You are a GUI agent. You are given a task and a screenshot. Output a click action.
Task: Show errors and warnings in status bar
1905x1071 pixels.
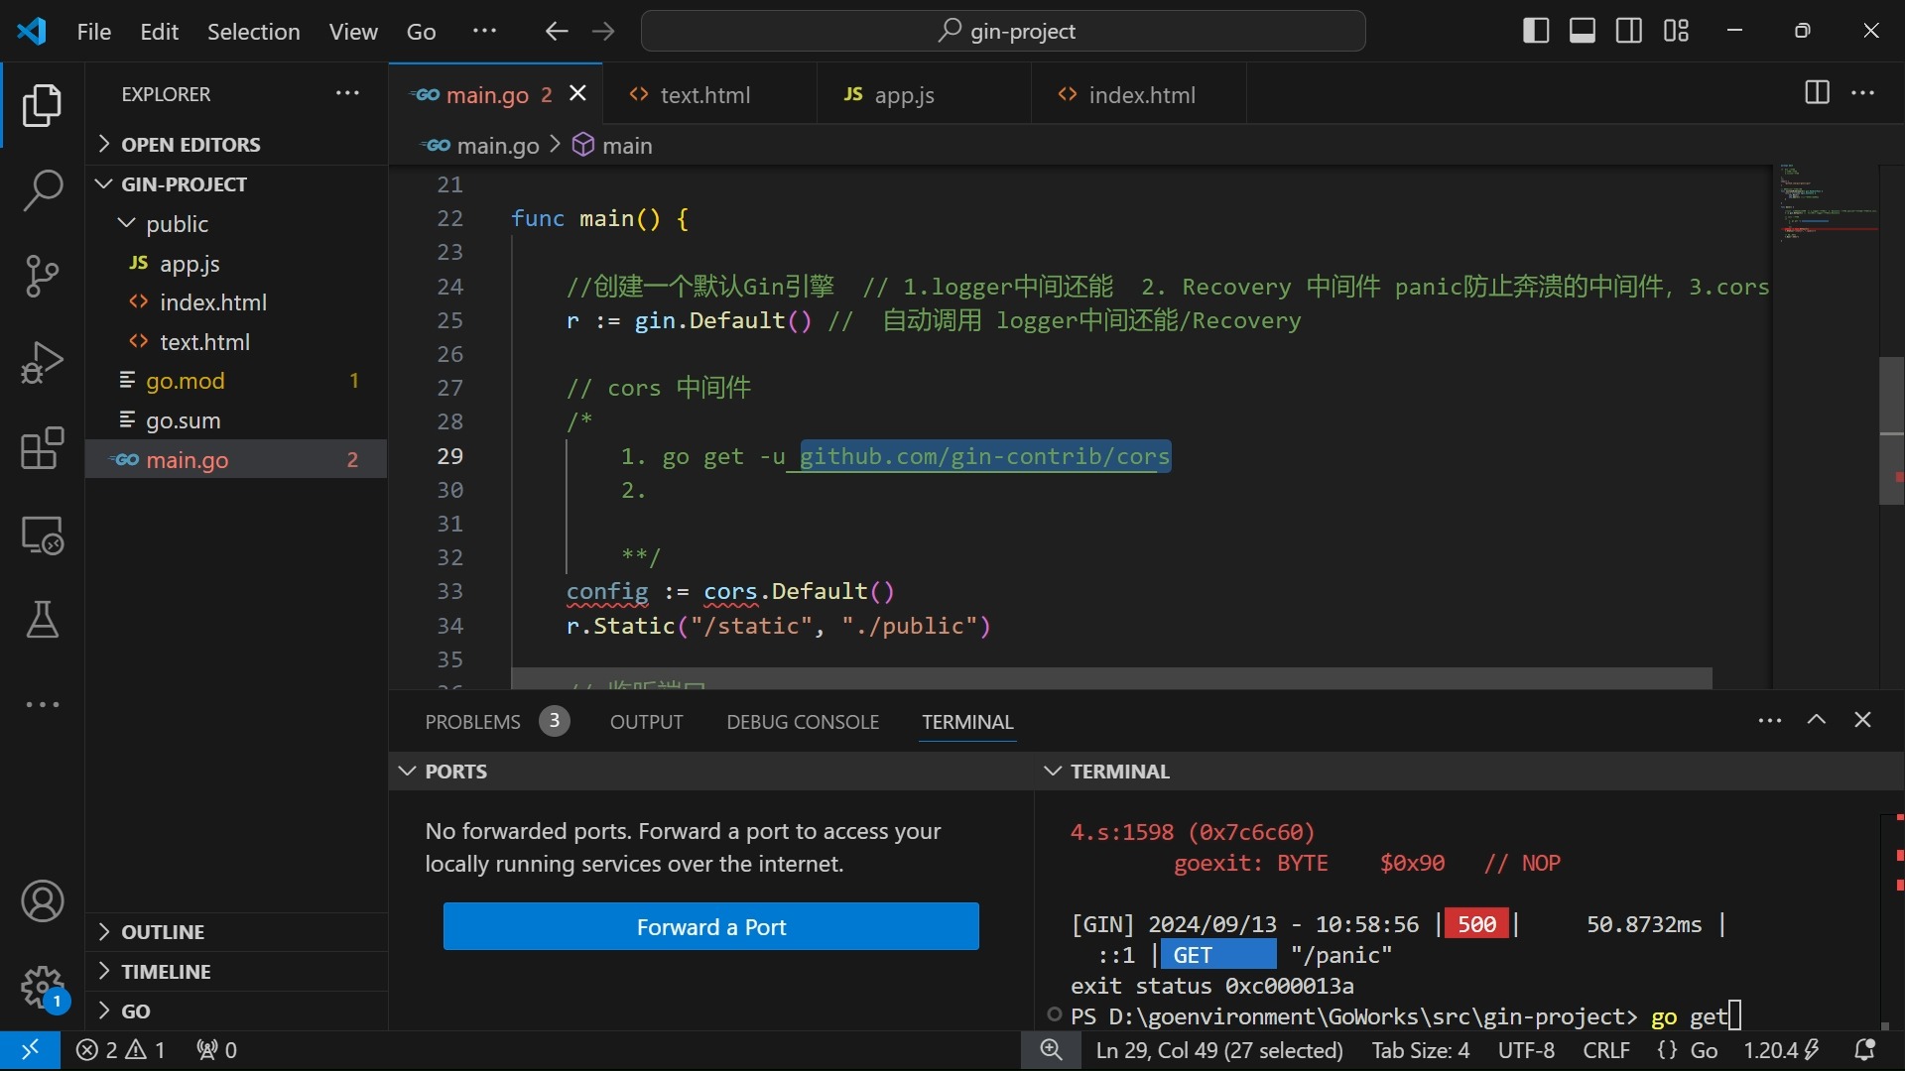[121, 1050]
